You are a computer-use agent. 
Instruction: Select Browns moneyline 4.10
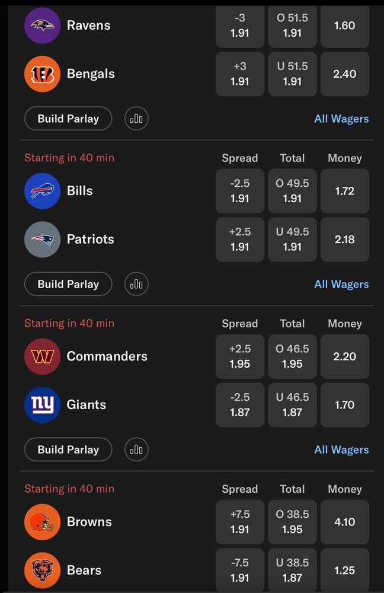coord(345,522)
